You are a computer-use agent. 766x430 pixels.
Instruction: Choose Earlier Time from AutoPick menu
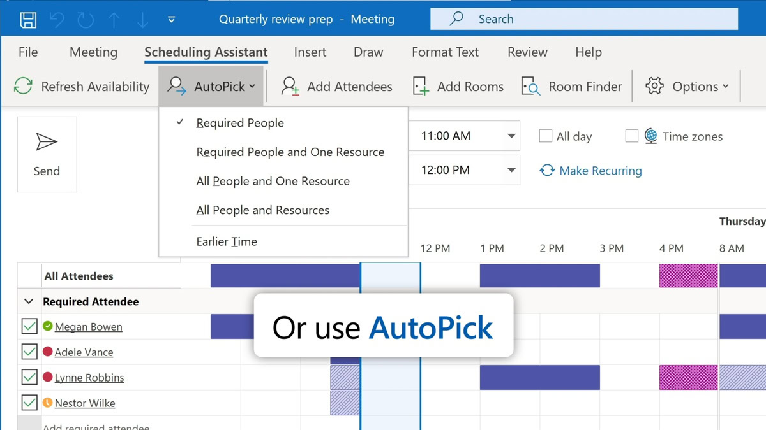227,241
